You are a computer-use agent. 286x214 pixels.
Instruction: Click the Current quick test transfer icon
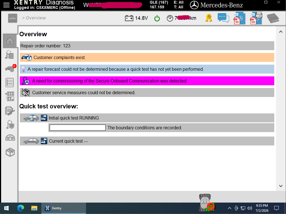tap(44, 141)
